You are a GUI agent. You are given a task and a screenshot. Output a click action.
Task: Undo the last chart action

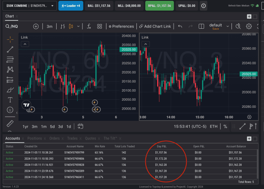180,26
